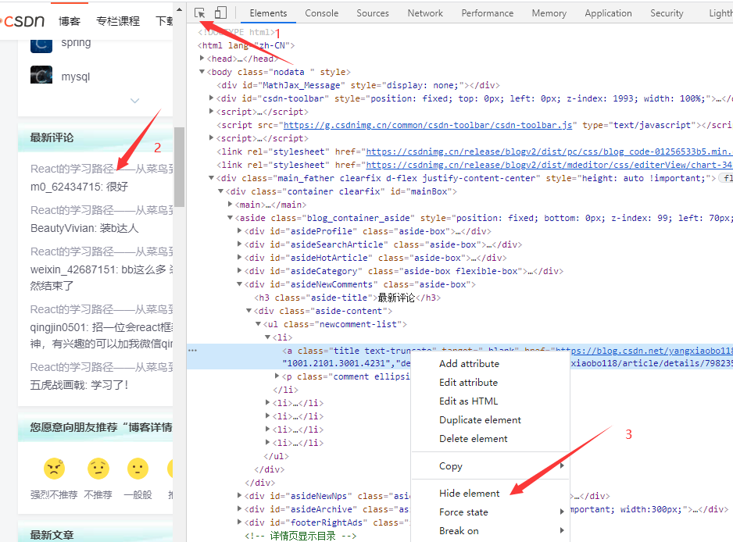Expand the main node
733x542 pixels.
point(230,204)
